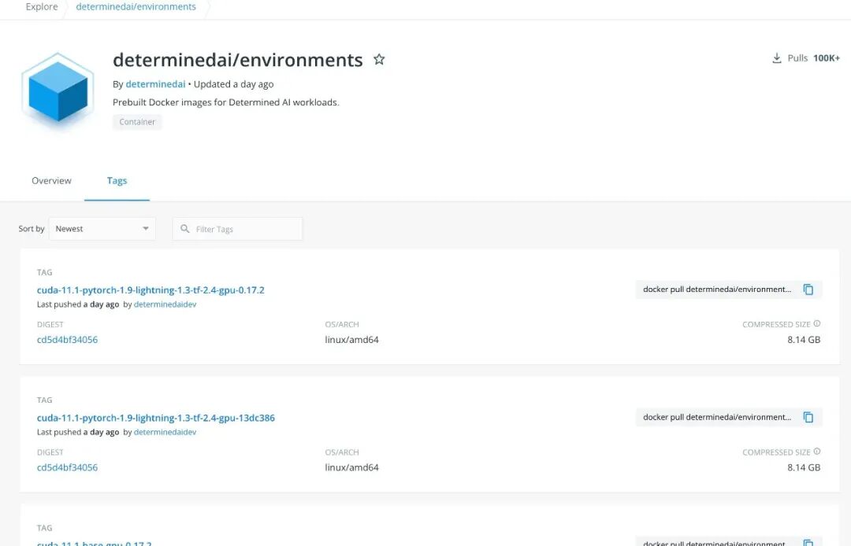Image resolution: width=851 pixels, height=546 pixels.
Task: Open the determinedai publisher profile link
Action: coord(155,84)
